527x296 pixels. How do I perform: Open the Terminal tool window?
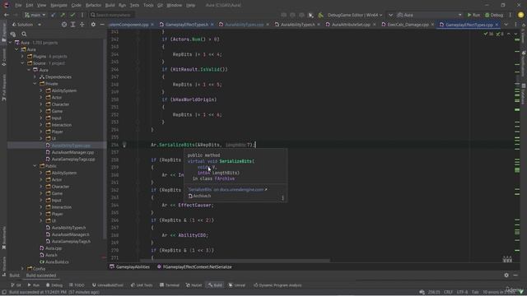click(170, 285)
